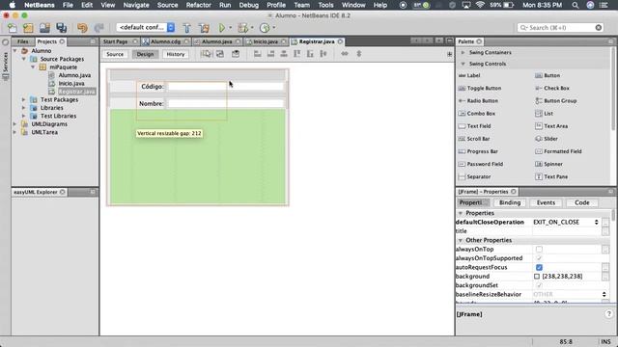Open the Binding properties tab
618x347 pixels.
(510, 202)
